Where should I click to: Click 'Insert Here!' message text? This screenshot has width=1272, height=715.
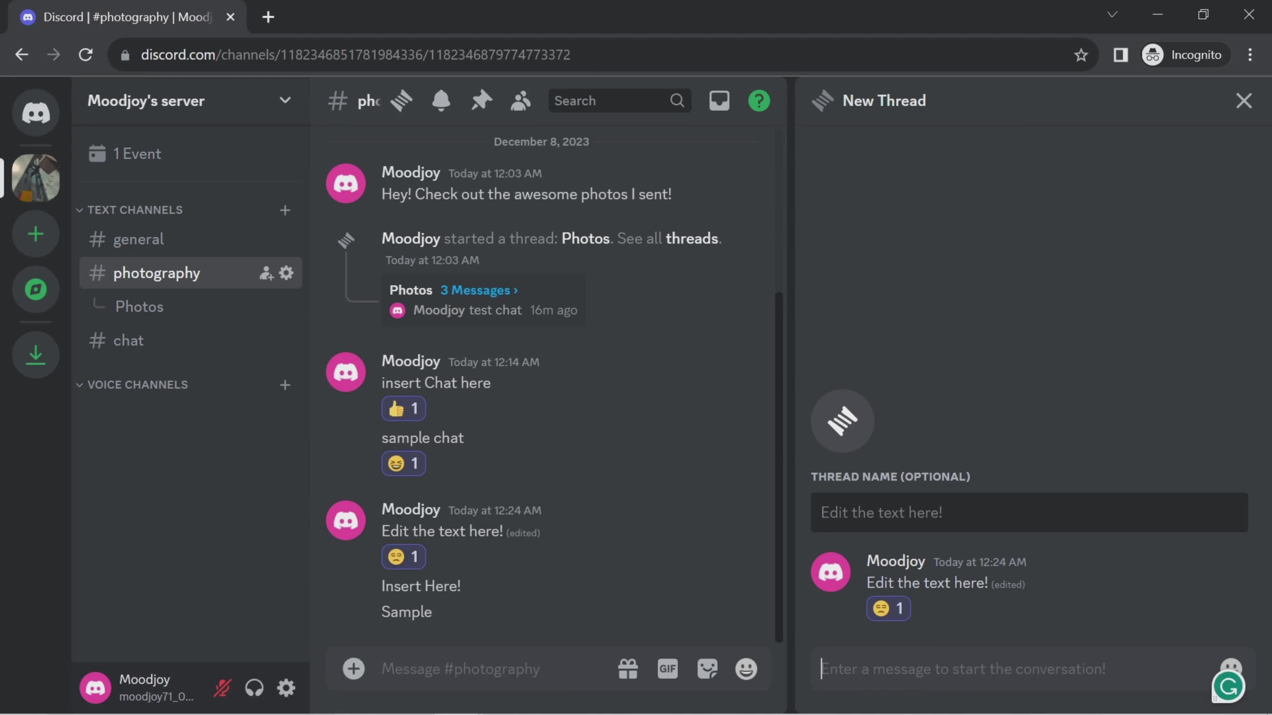click(x=421, y=586)
